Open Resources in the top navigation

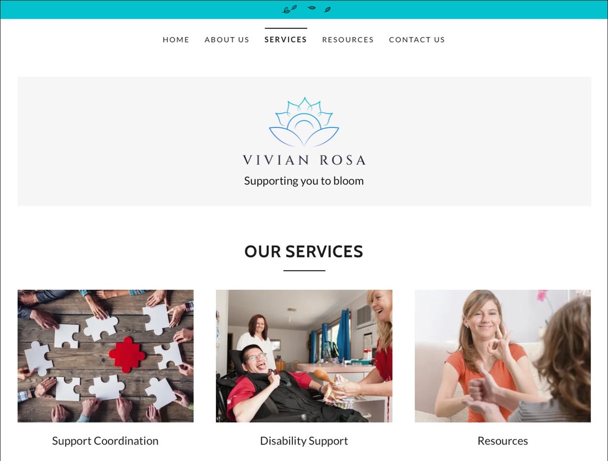pyautogui.click(x=348, y=39)
